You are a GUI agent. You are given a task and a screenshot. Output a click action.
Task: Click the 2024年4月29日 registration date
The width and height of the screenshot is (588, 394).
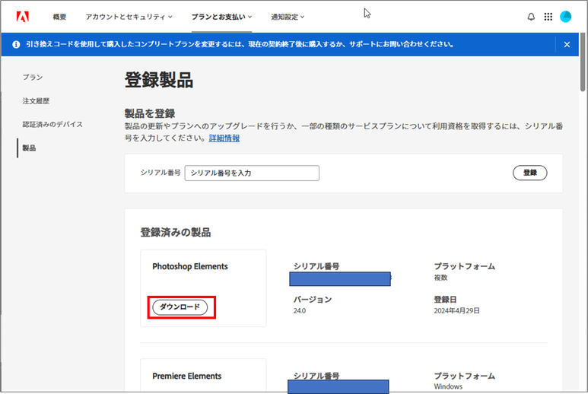pyautogui.click(x=456, y=311)
